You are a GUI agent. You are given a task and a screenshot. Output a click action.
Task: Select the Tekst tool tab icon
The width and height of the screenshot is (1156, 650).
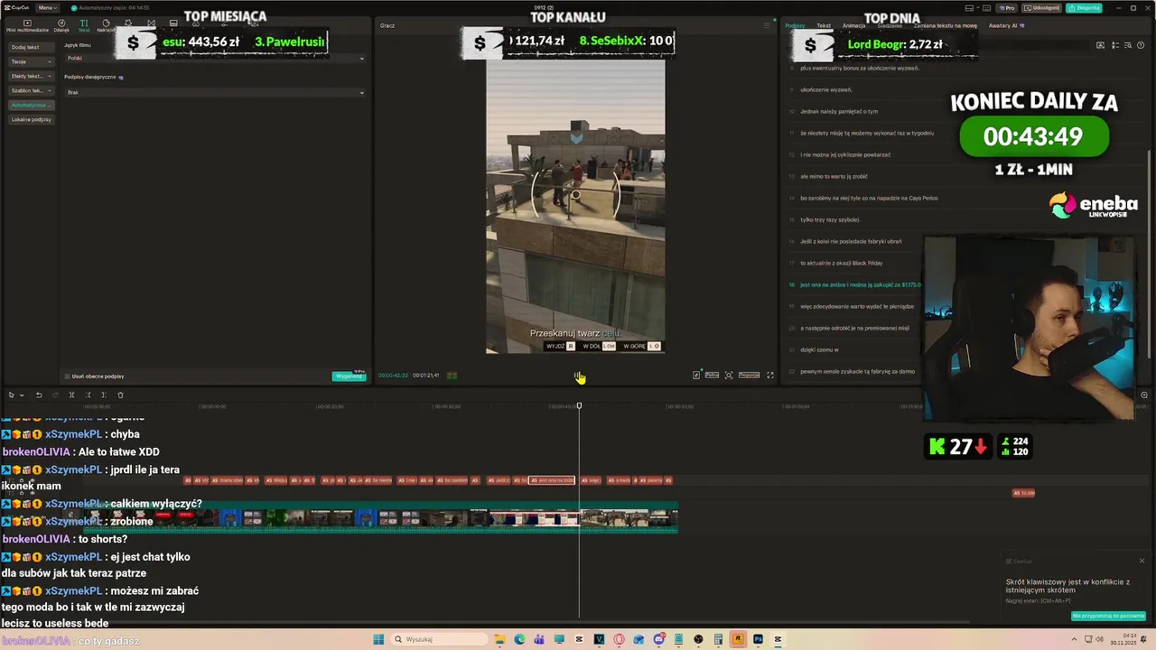pos(84,25)
